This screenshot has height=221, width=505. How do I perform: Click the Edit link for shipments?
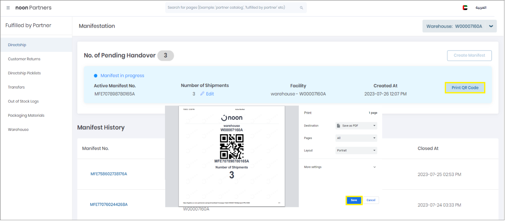[x=210, y=94]
